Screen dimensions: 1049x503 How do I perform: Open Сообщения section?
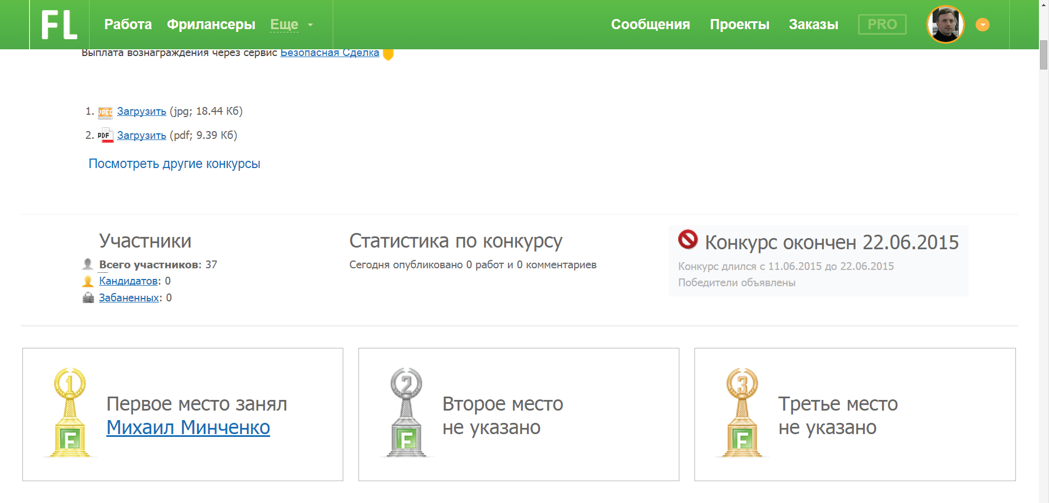[x=650, y=25]
